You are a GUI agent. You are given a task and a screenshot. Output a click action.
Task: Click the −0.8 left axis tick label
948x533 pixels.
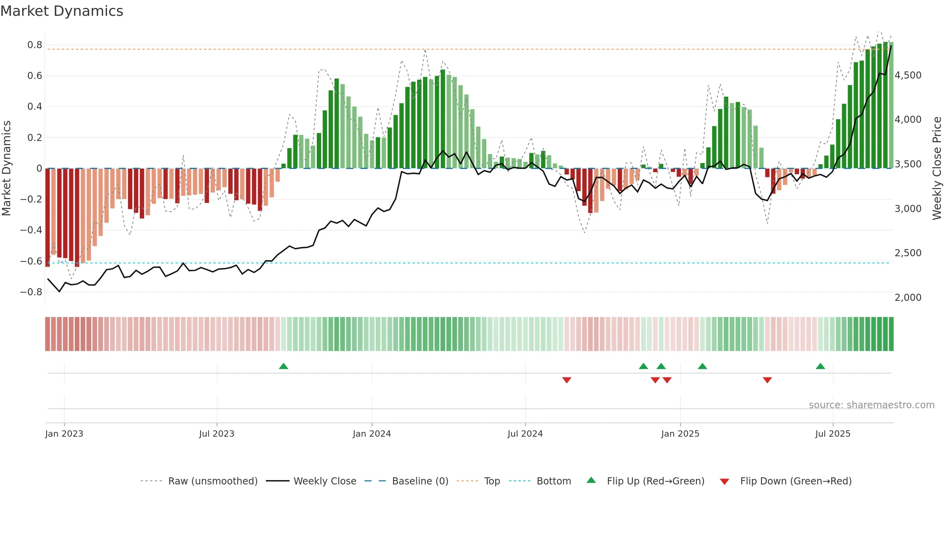click(31, 292)
